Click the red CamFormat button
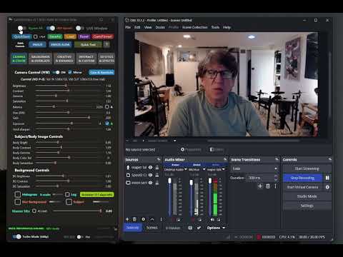 102,36
